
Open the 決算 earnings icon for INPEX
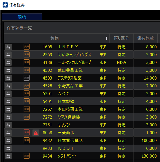27,47
